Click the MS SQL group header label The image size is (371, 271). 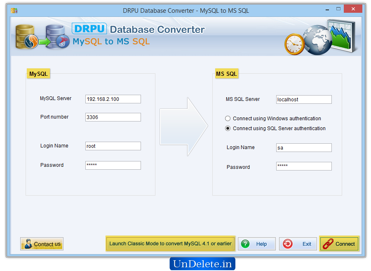(226, 74)
